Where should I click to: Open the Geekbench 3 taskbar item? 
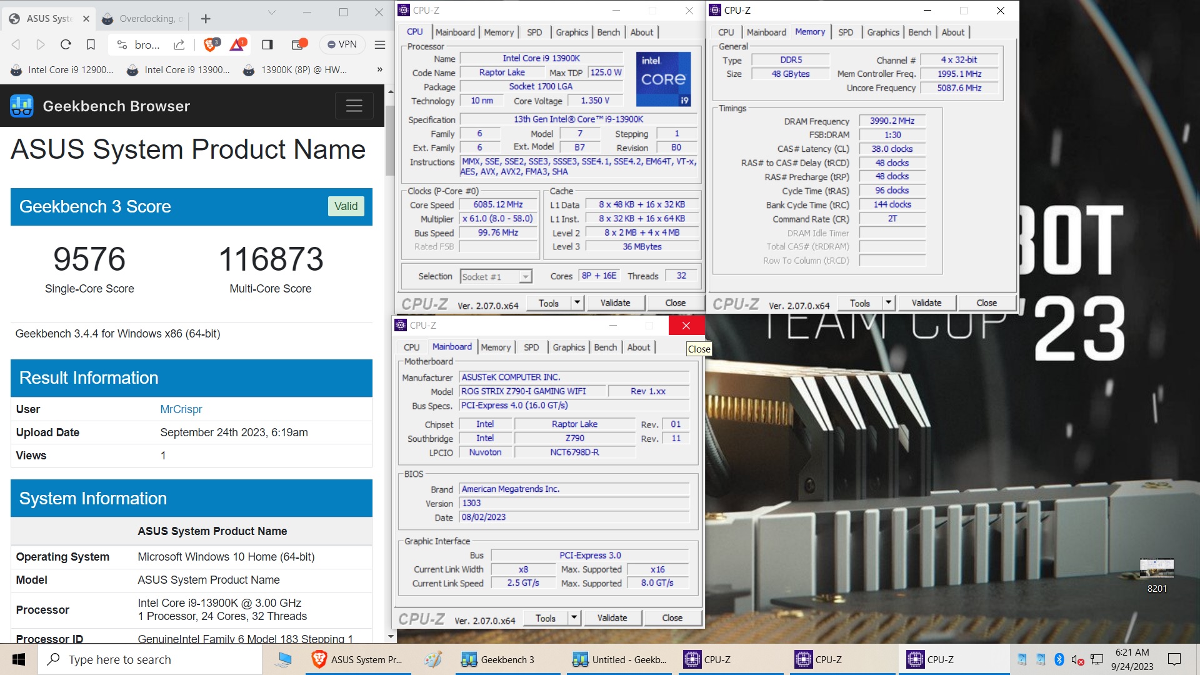click(x=507, y=659)
